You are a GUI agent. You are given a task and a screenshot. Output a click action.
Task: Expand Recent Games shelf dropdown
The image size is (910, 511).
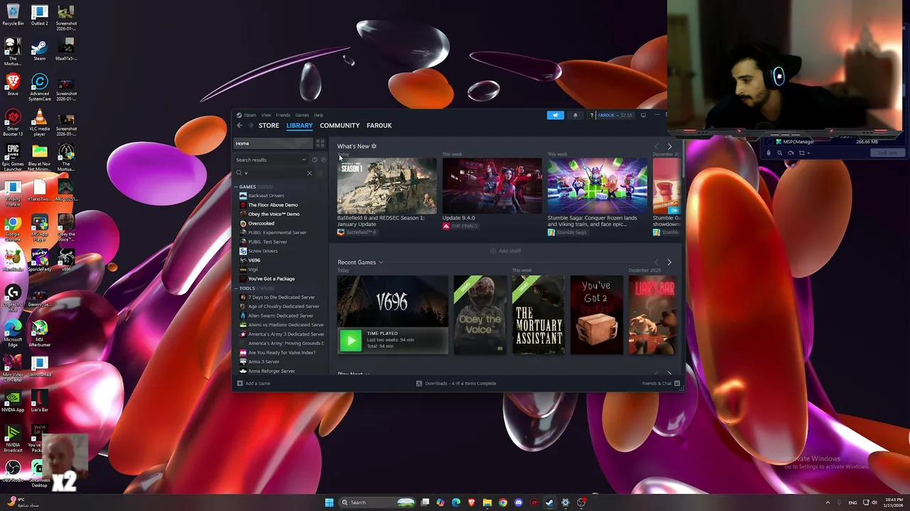[381, 263]
